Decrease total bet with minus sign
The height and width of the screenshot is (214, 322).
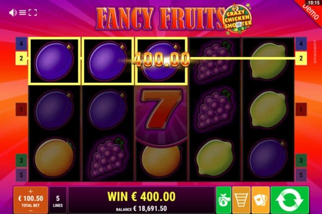[x=31, y=211]
